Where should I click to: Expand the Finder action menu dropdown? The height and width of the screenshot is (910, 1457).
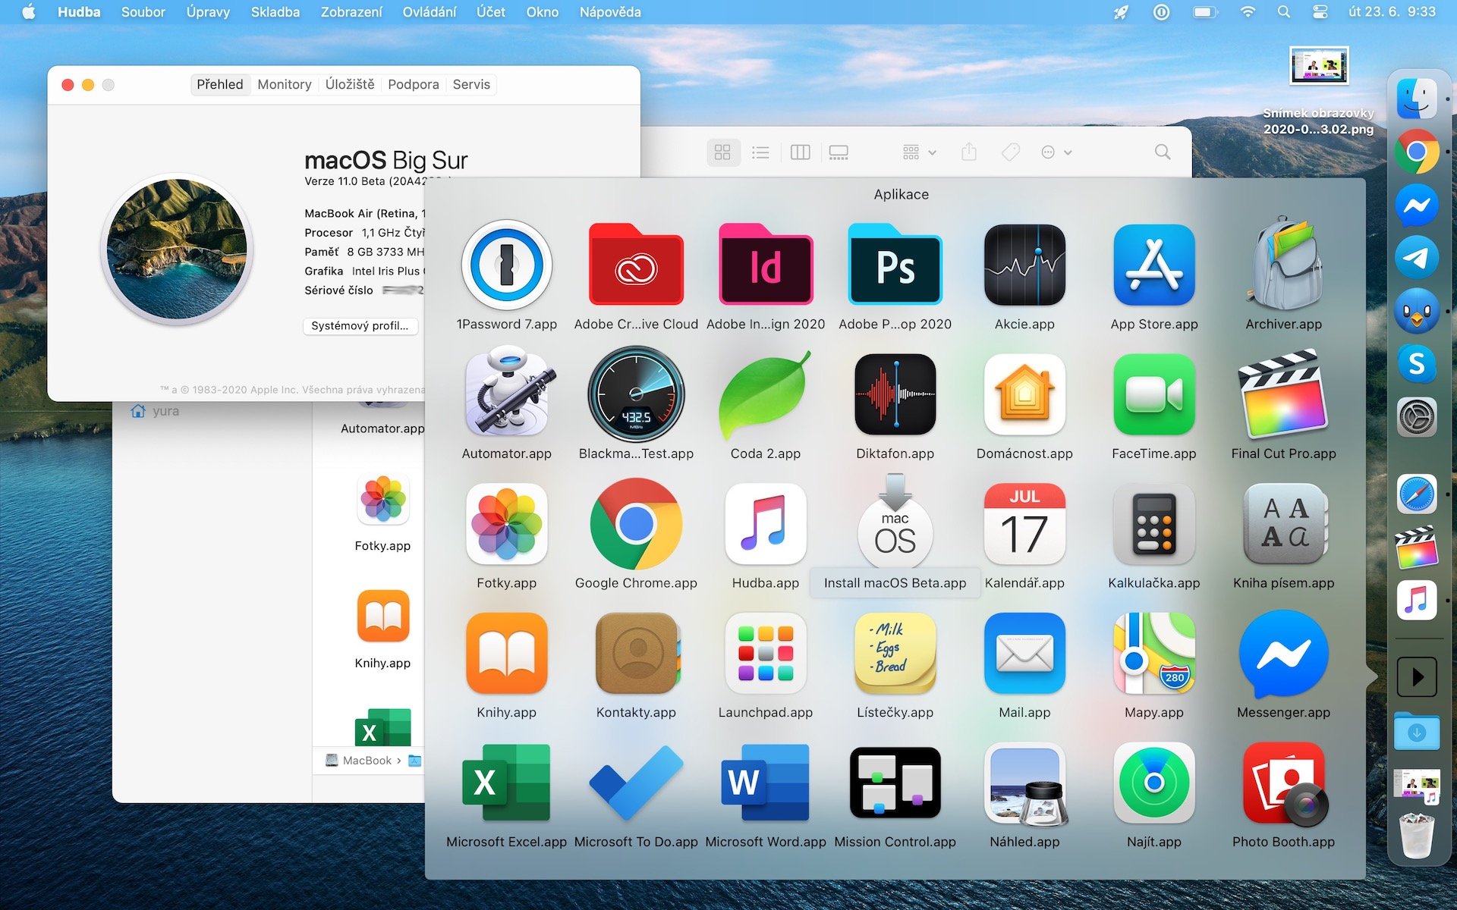coord(1056,152)
